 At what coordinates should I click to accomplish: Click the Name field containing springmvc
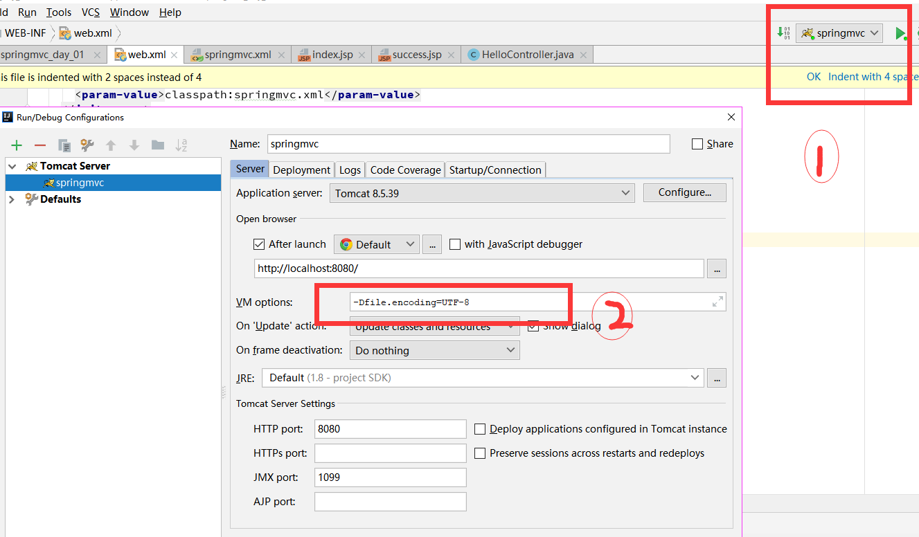point(468,144)
